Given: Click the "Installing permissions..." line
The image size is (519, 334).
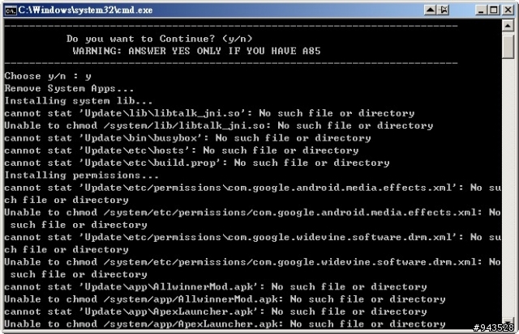Looking at the screenshot, I should [x=81, y=175].
